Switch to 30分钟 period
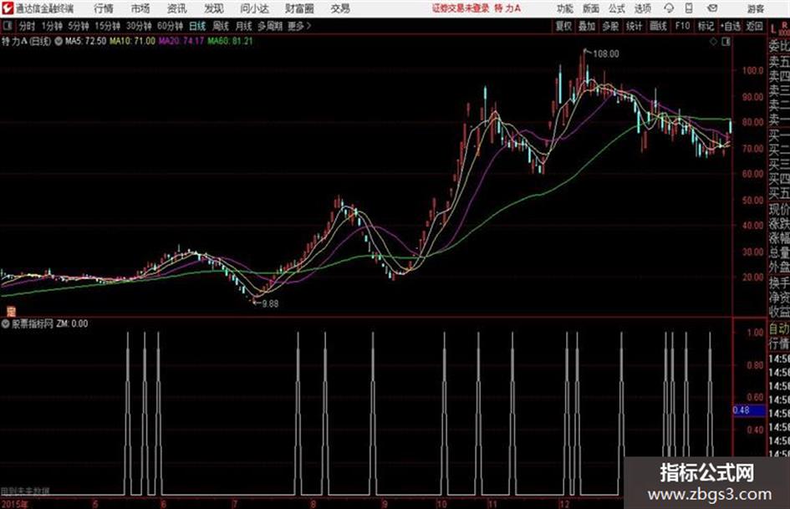Image resolution: width=790 pixels, height=509 pixels. (x=139, y=26)
